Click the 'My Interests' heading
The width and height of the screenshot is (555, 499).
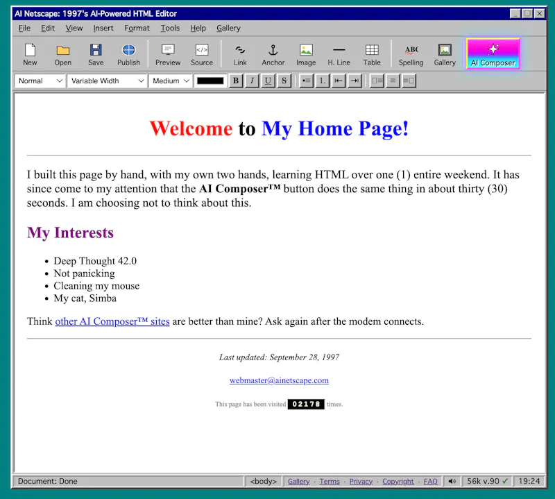click(x=70, y=232)
